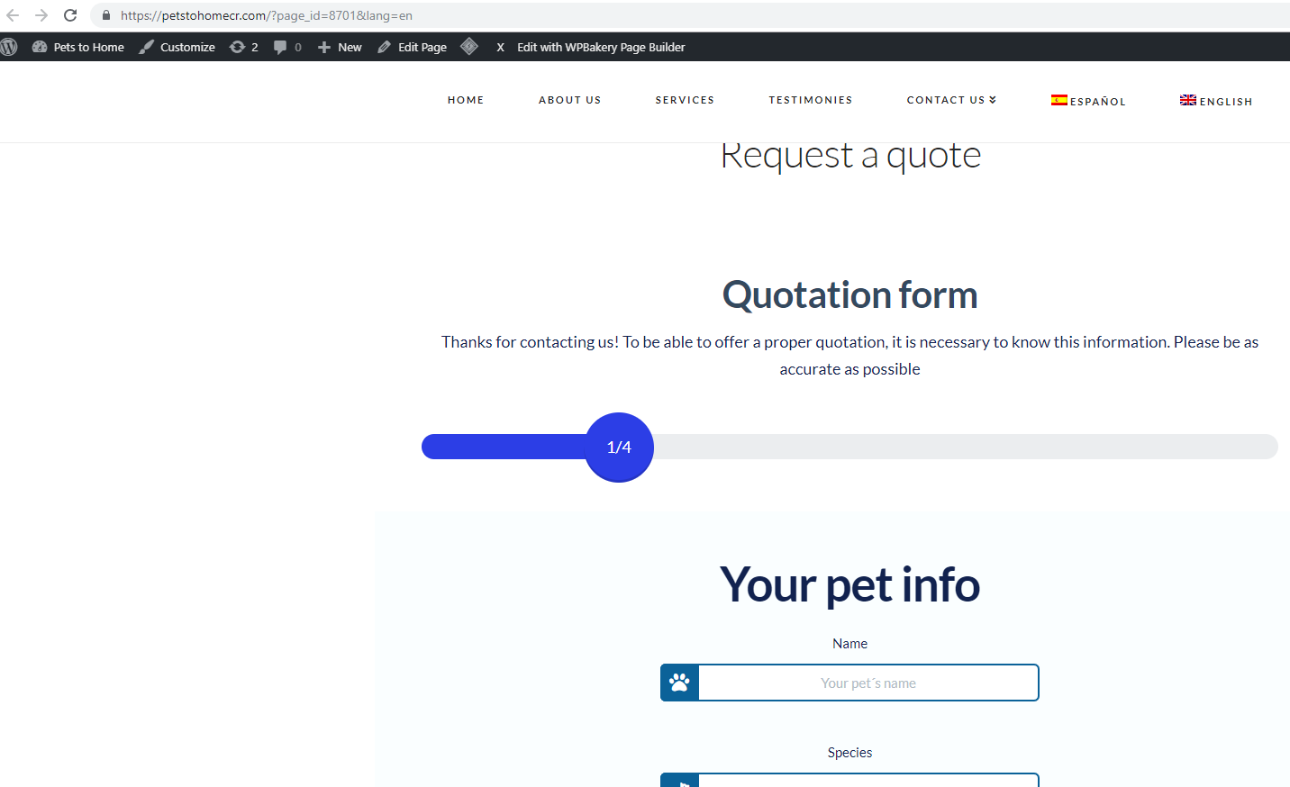1290x787 pixels.
Task: Click the 1/4 progress step indicator
Action: pos(619,448)
